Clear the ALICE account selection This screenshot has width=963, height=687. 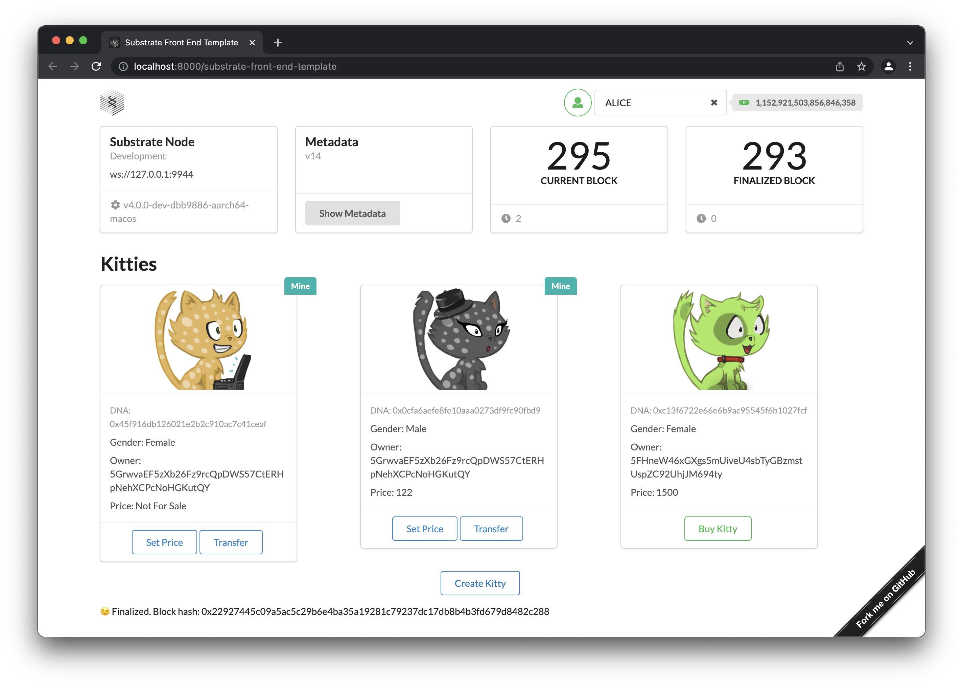pyautogui.click(x=714, y=102)
